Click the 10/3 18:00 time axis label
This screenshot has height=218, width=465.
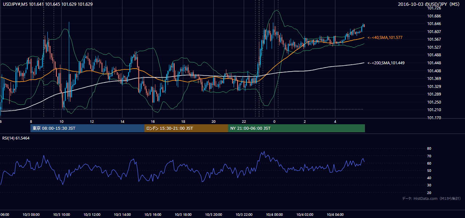[183, 214]
